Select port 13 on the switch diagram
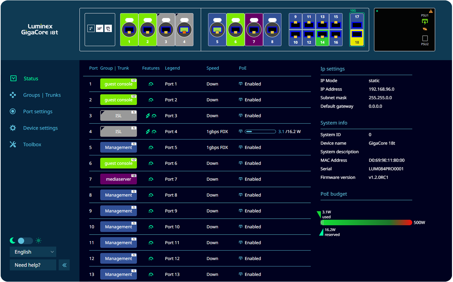This screenshot has height=282, width=453. 322,21
